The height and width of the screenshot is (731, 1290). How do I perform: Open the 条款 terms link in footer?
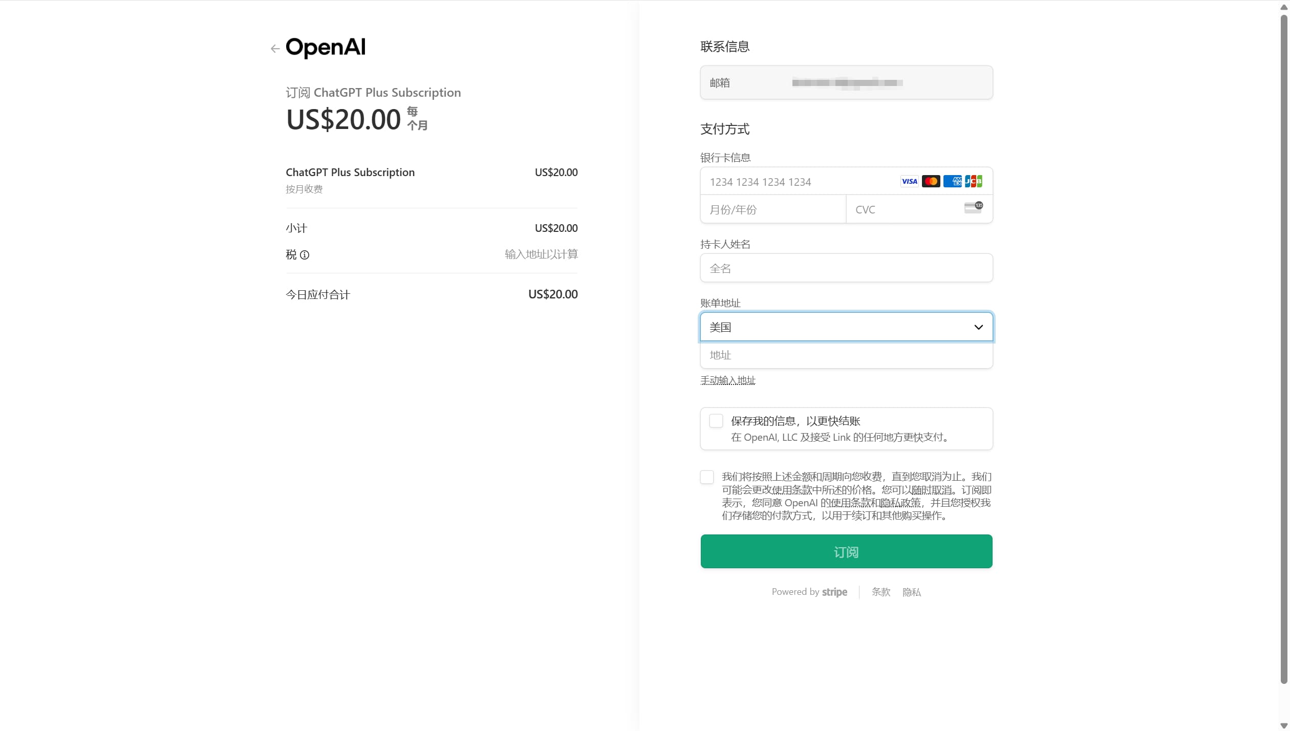pyautogui.click(x=881, y=592)
